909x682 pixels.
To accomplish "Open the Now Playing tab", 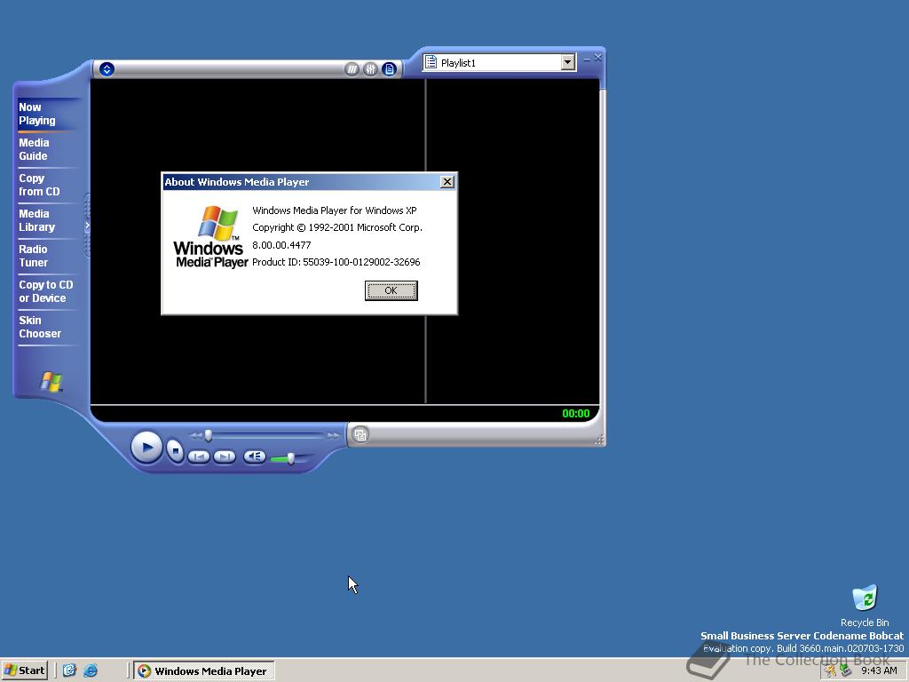I will 37,114.
